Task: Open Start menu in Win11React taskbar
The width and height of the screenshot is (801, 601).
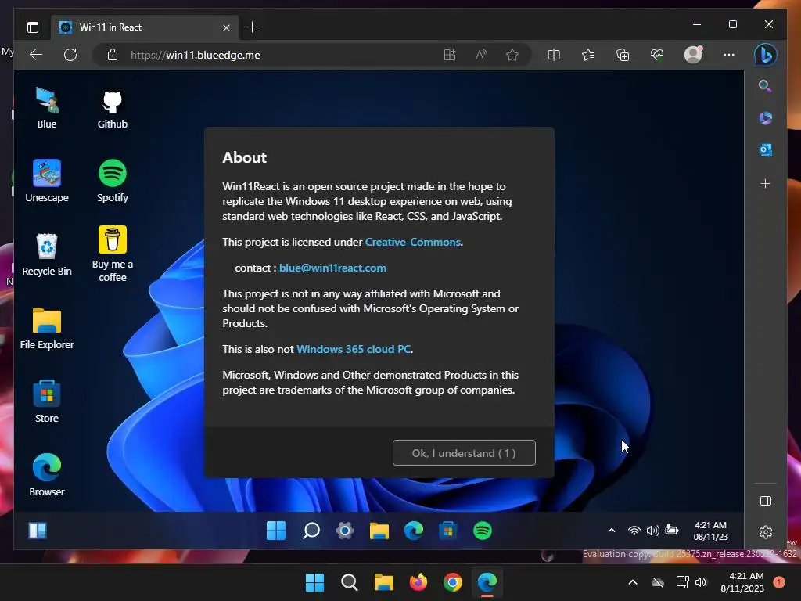Action: click(276, 531)
